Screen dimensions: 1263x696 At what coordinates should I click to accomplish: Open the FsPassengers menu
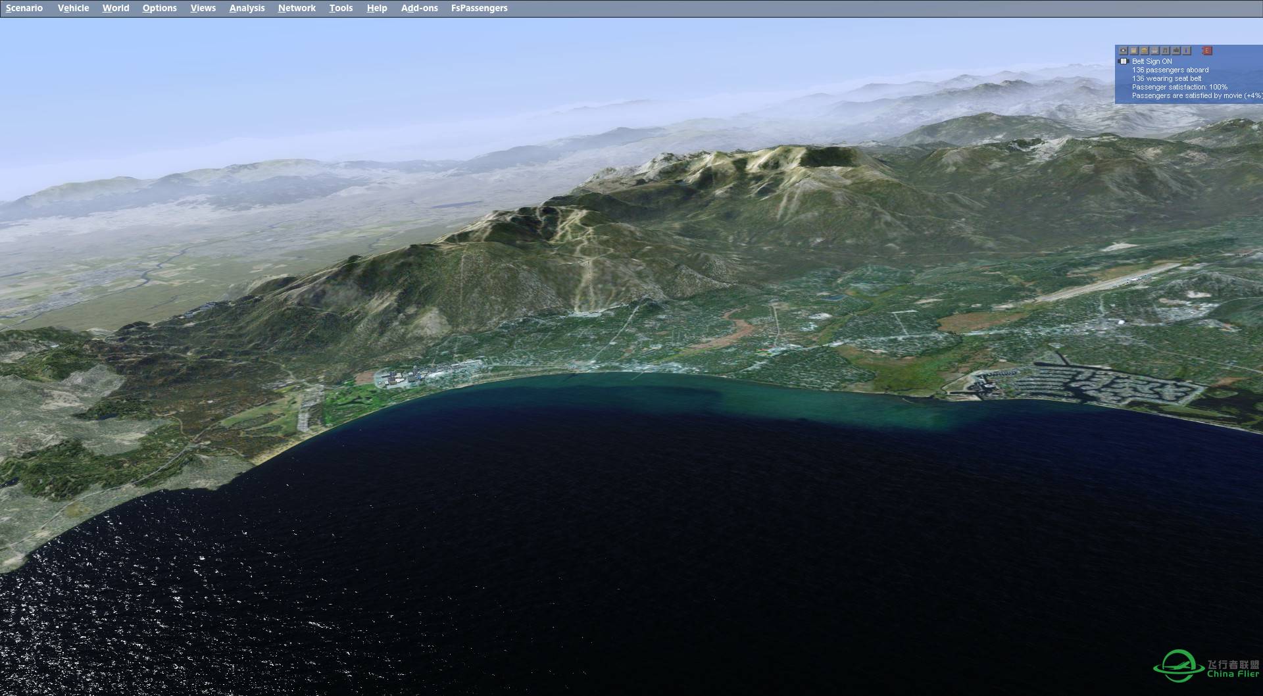(x=479, y=8)
